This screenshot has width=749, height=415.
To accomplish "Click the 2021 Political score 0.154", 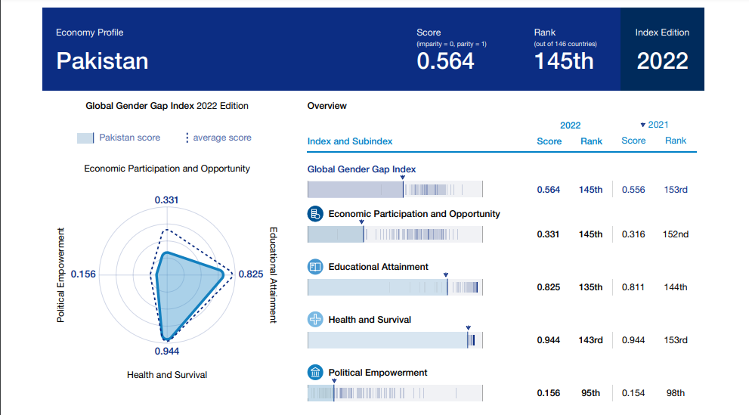I will click(633, 393).
